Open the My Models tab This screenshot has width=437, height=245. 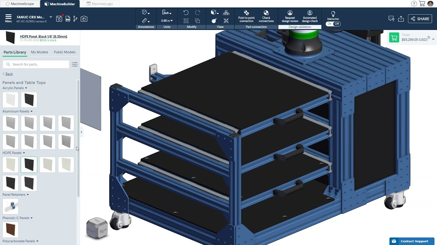[40, 52]
